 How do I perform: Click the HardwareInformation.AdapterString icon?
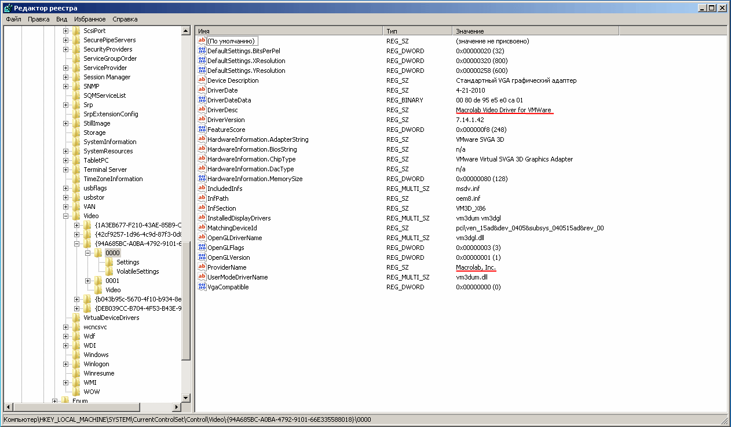[202, 139]
